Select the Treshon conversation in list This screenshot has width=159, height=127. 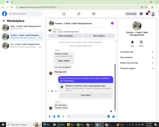point(22,37)
